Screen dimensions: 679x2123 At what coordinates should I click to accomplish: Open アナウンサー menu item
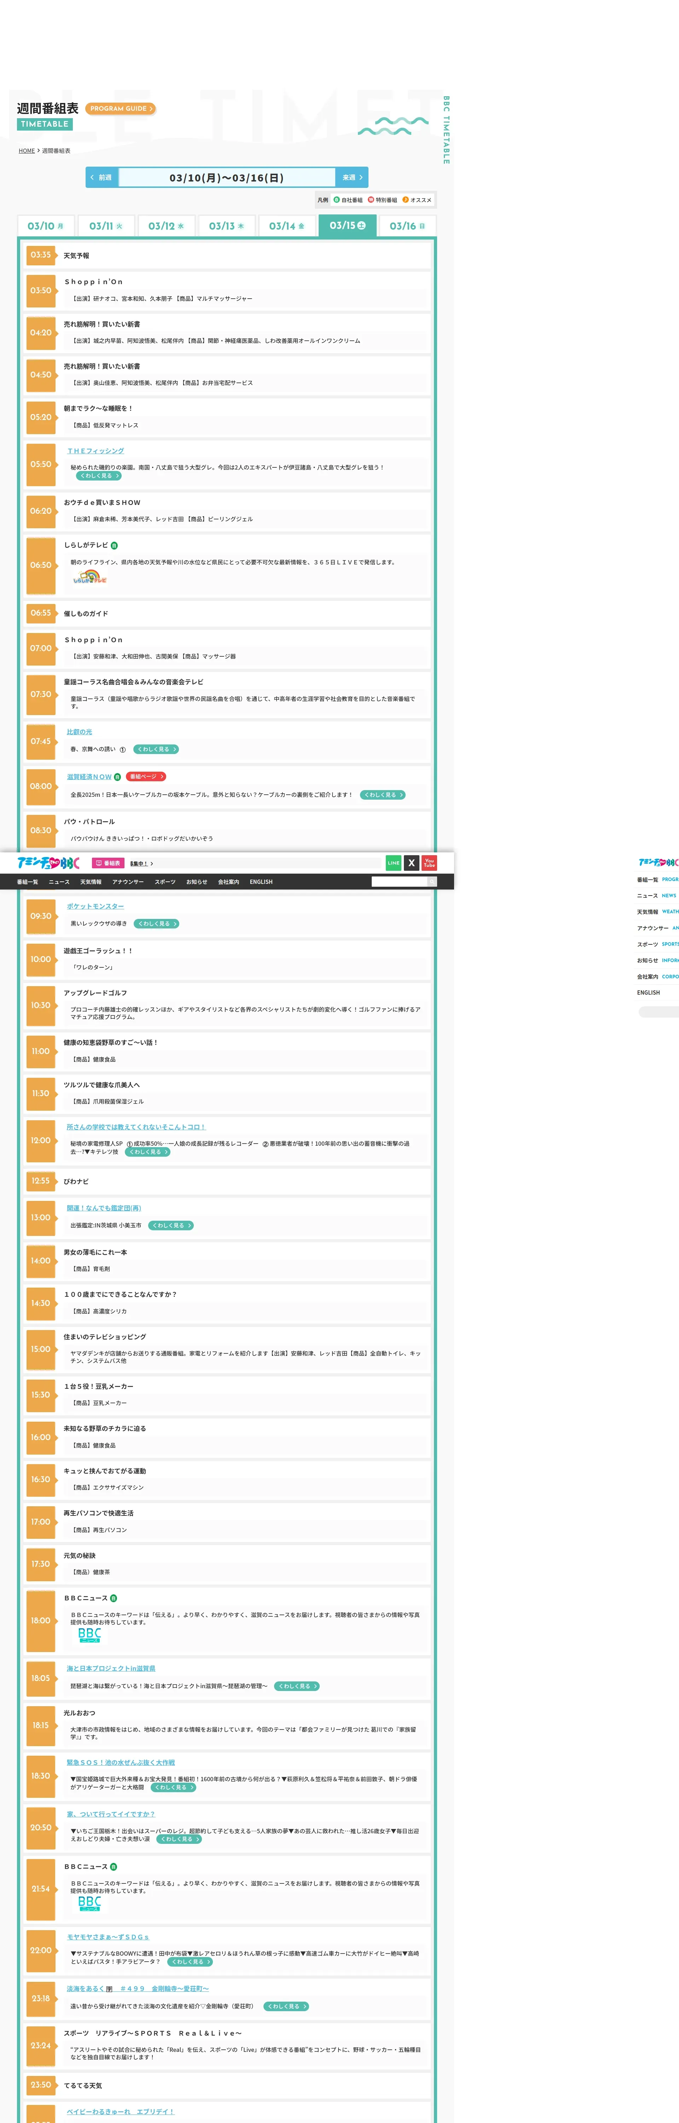[128, 882]
